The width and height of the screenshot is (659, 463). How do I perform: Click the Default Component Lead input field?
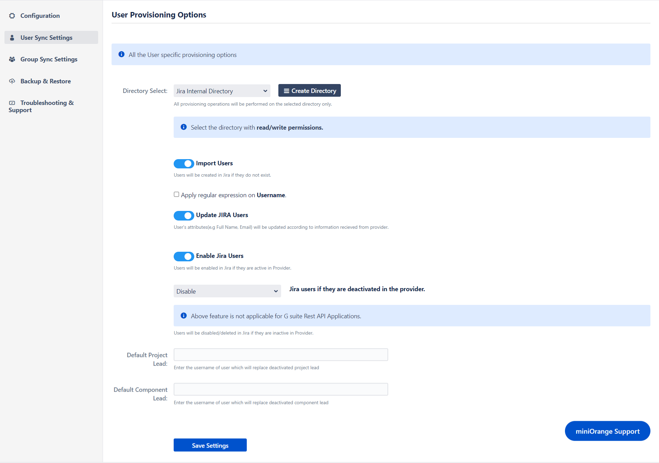(280, 390)
